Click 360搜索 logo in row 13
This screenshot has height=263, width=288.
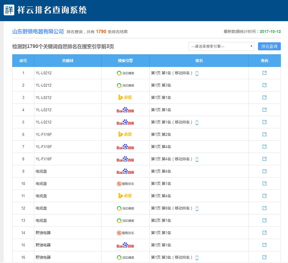(125, 220)
